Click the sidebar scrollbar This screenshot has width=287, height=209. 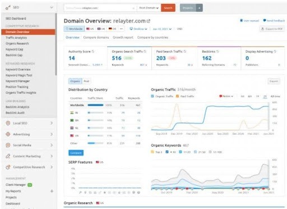click(56, 44)
